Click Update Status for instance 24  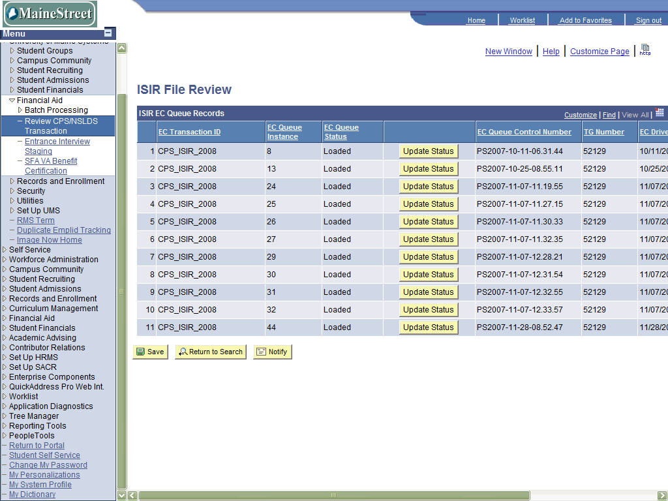point(429,187)
